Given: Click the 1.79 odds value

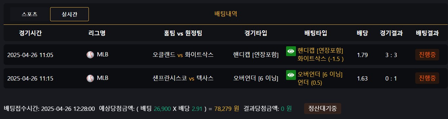Looking at the screenshot, I should tap(362, 55).
